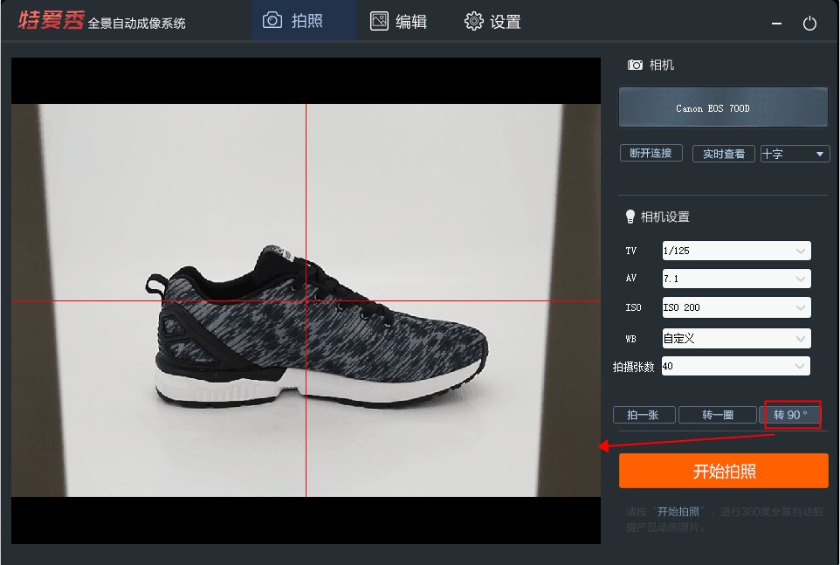The image size is (840, 565).
Task: Open the 编辑 tab
Action: pyautogui.click(x=399, y=21)
